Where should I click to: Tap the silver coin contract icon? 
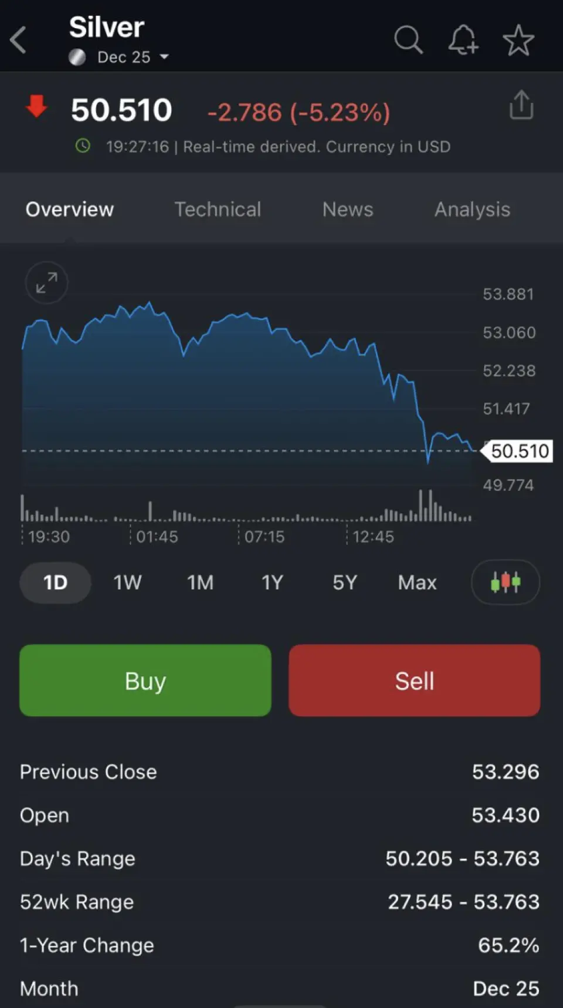tap(77, 57)
